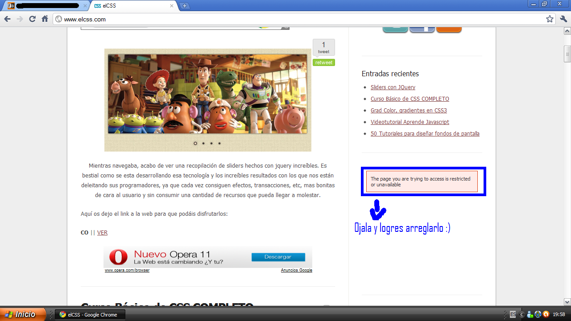Open Curso Básico de CSS COMPLETO link

(410, 99)
